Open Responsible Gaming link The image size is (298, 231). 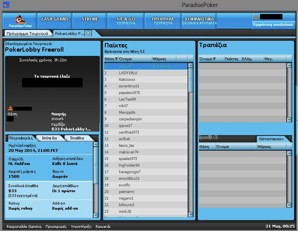click(24, 226)
